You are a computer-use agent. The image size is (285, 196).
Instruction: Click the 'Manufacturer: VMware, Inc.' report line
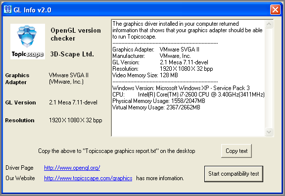tap(151, 56)
